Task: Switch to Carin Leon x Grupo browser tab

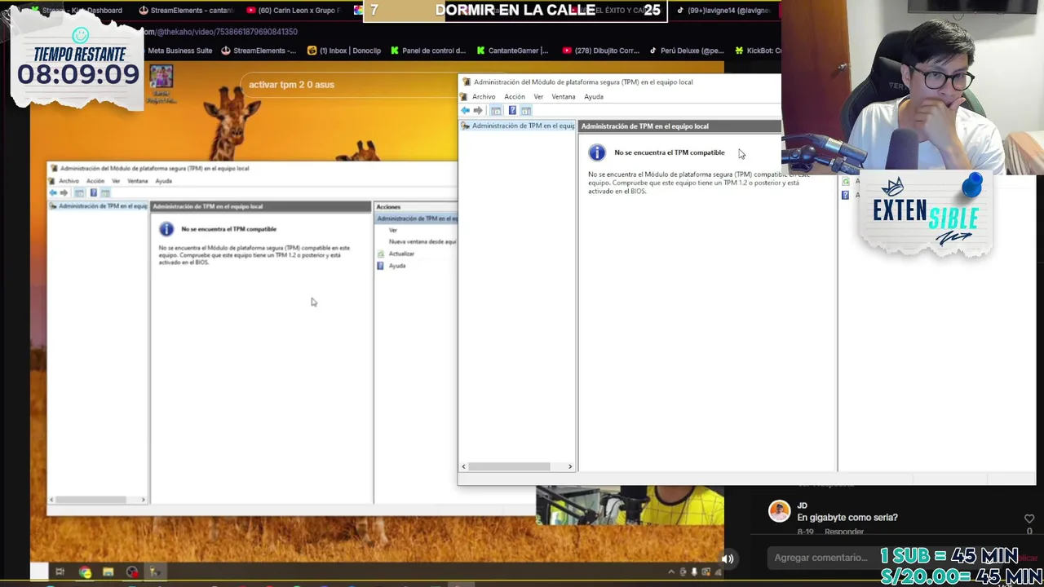Action: click(x=293, y=11)
